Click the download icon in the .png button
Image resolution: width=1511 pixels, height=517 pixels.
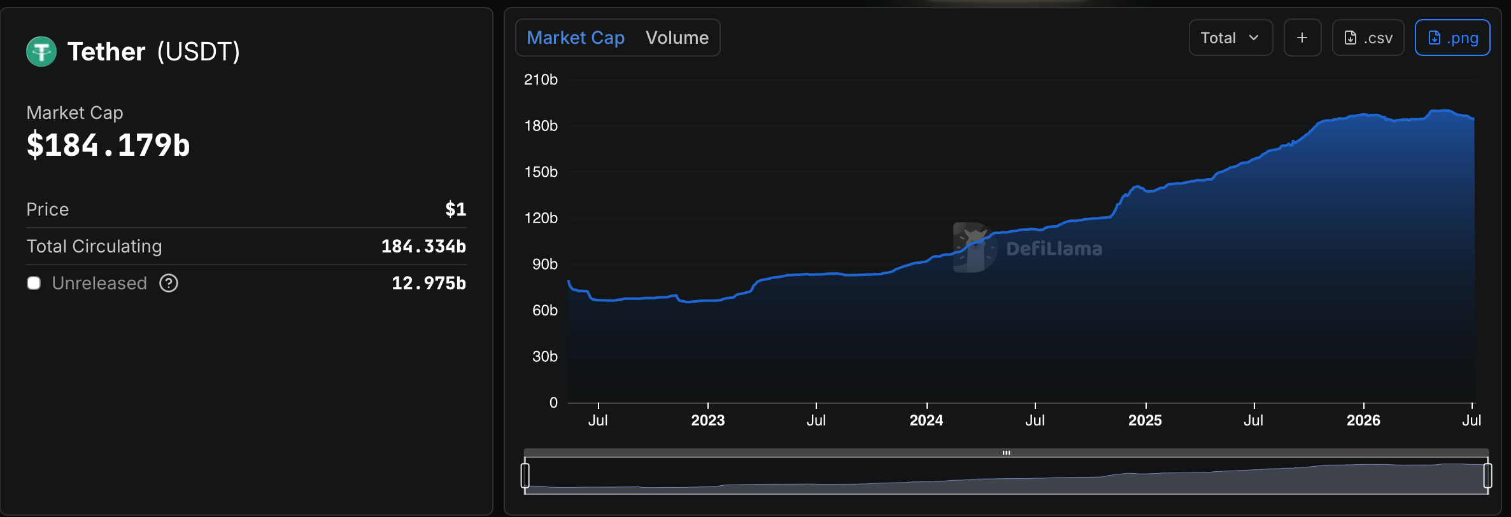(x=1434, y=38)
